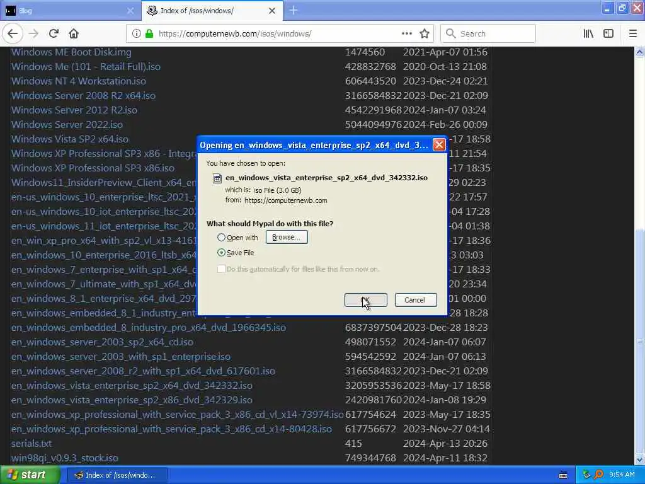Click the 9:54 AM taskbar clock

click(622, 475)
